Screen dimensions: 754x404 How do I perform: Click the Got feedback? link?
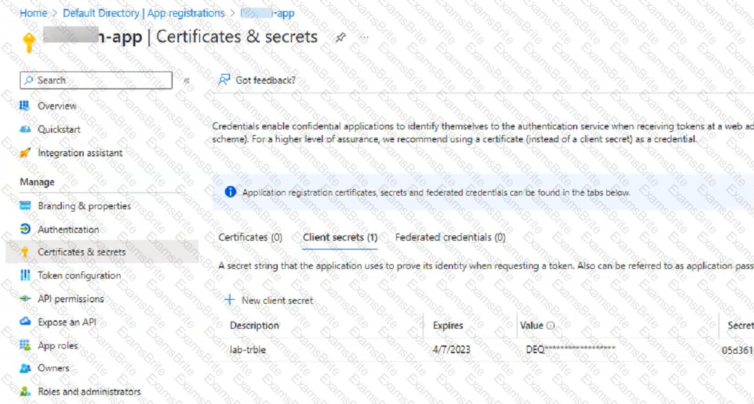(x=257, y=80)
